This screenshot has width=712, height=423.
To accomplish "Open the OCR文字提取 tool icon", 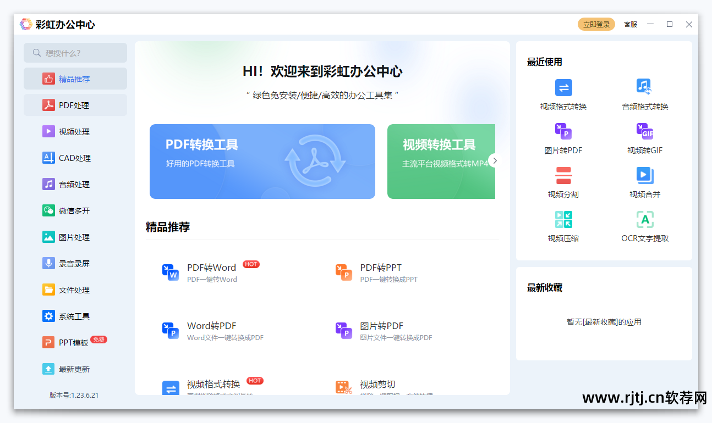I will click(x=644, y=220).
